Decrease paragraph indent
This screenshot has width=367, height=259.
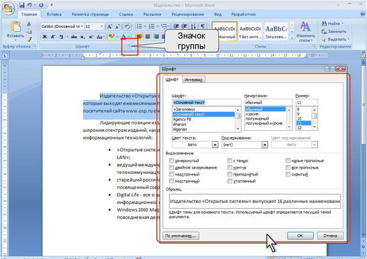click(176, 27)
